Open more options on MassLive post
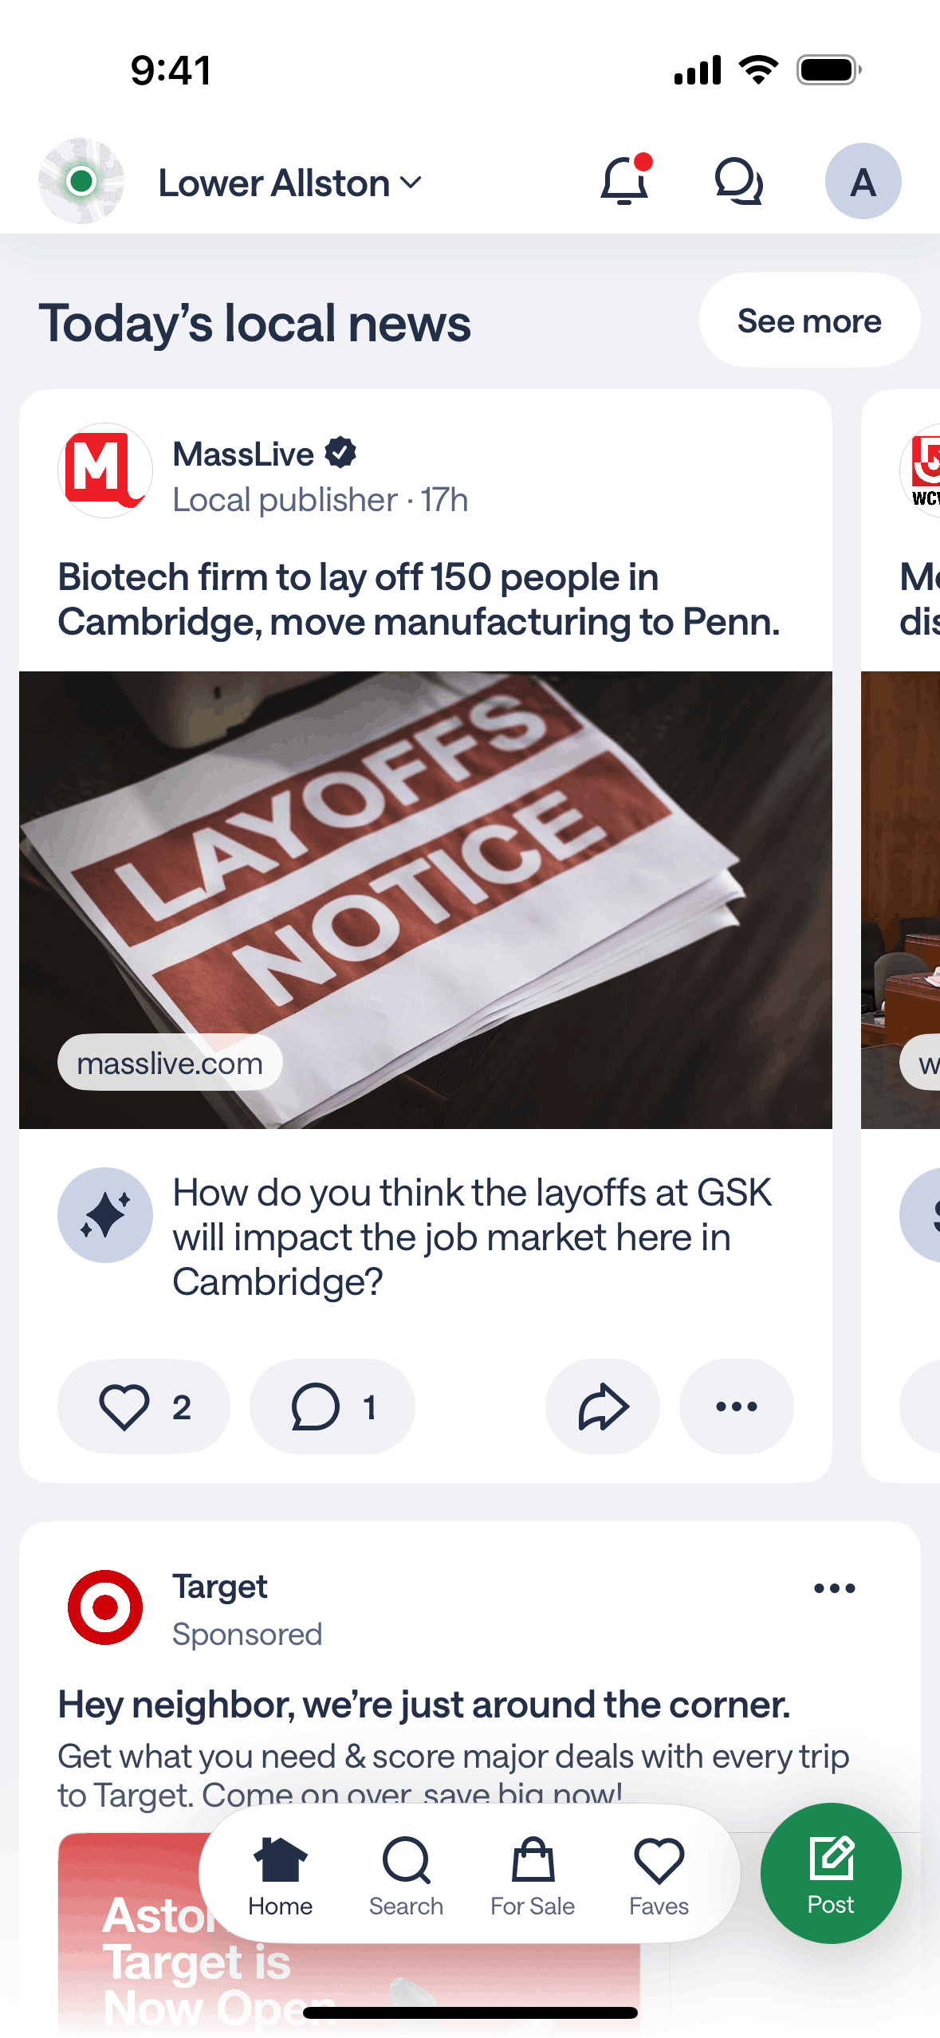The height and width of the screenshot is (2038, 940). 736,1407
